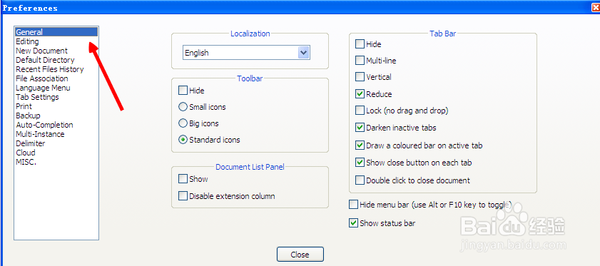Viewport: 600px width, 266px height.
Task: Open Default Directory settings
Action: click(45, 60)
